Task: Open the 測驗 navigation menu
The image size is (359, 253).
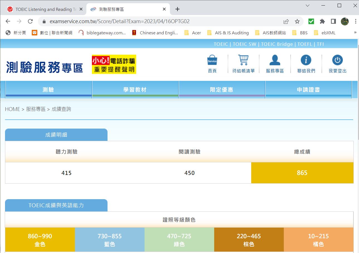Action: point(48,90)
